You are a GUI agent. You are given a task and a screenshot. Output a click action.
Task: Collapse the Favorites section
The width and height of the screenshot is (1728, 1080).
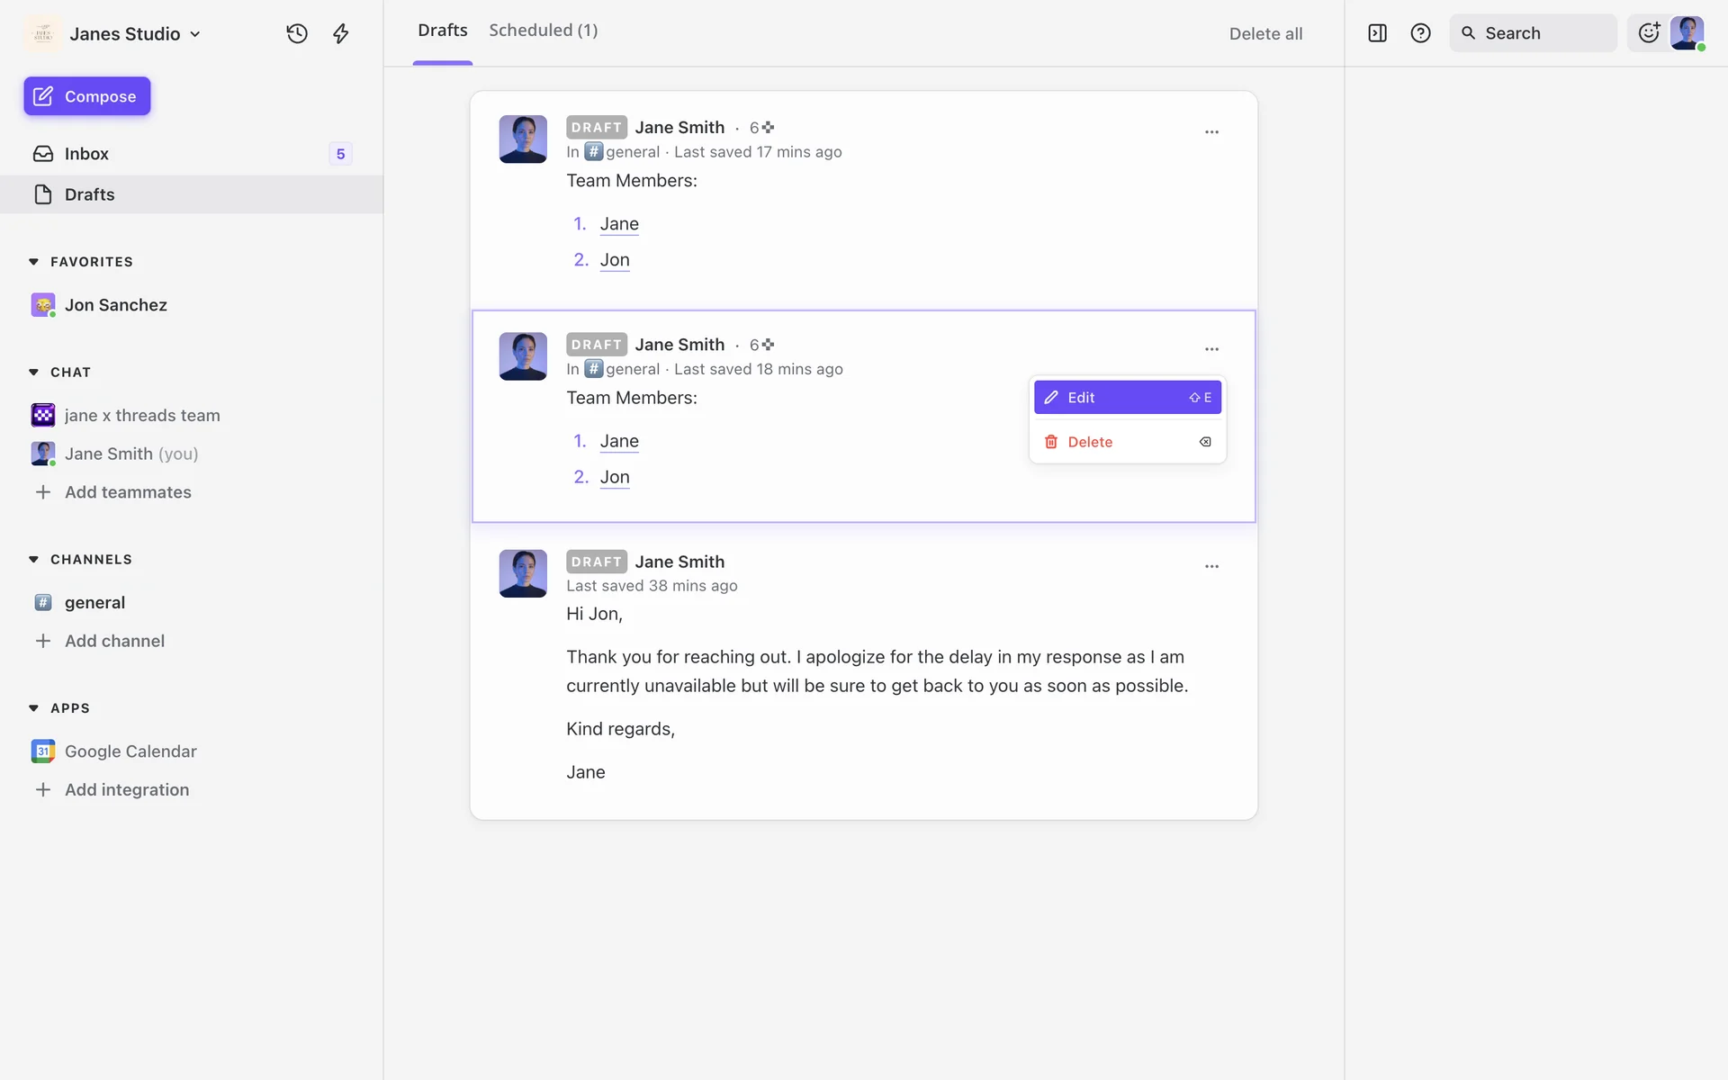(34, 262)
